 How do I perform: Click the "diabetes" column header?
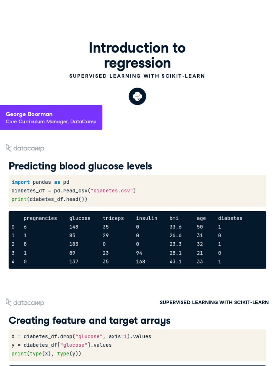(x=230, y=218)
